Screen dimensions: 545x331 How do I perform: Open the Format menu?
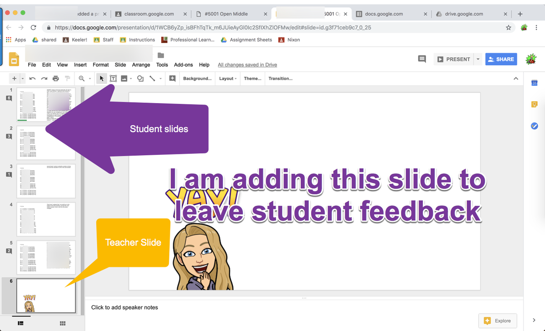[x=101, y=65]
